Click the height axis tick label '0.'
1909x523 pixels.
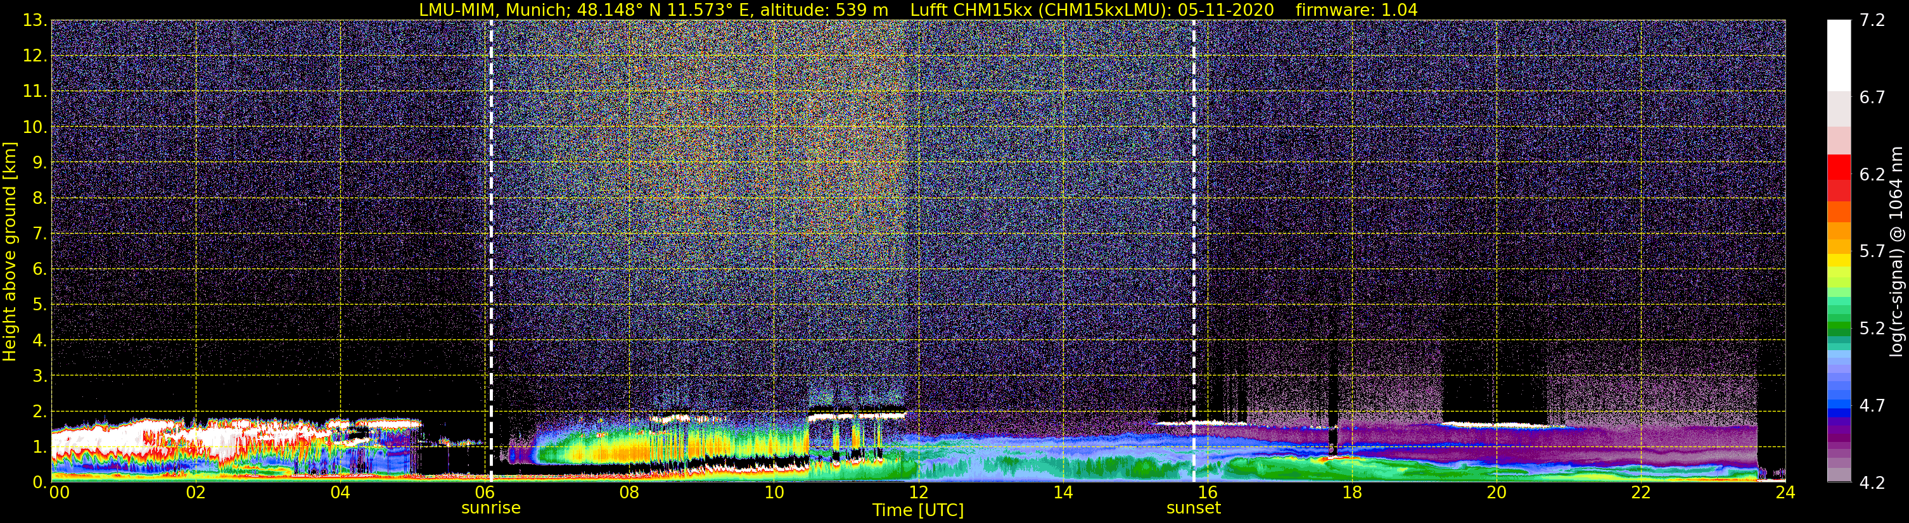[x=39, y=482]
